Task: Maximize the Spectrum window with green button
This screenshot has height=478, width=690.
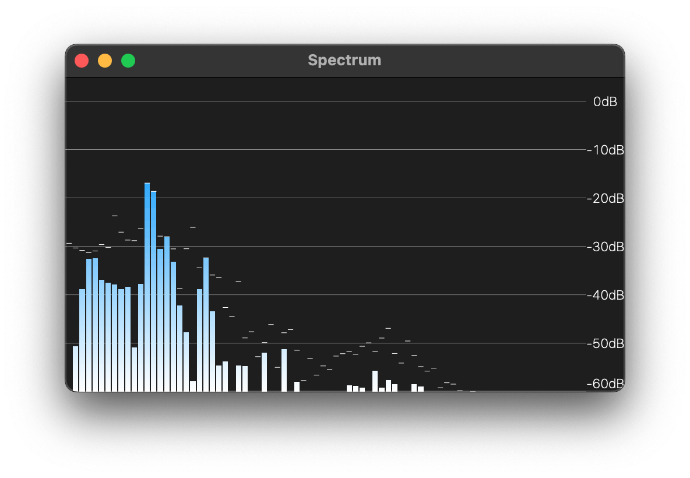Action: pos(128,60)
